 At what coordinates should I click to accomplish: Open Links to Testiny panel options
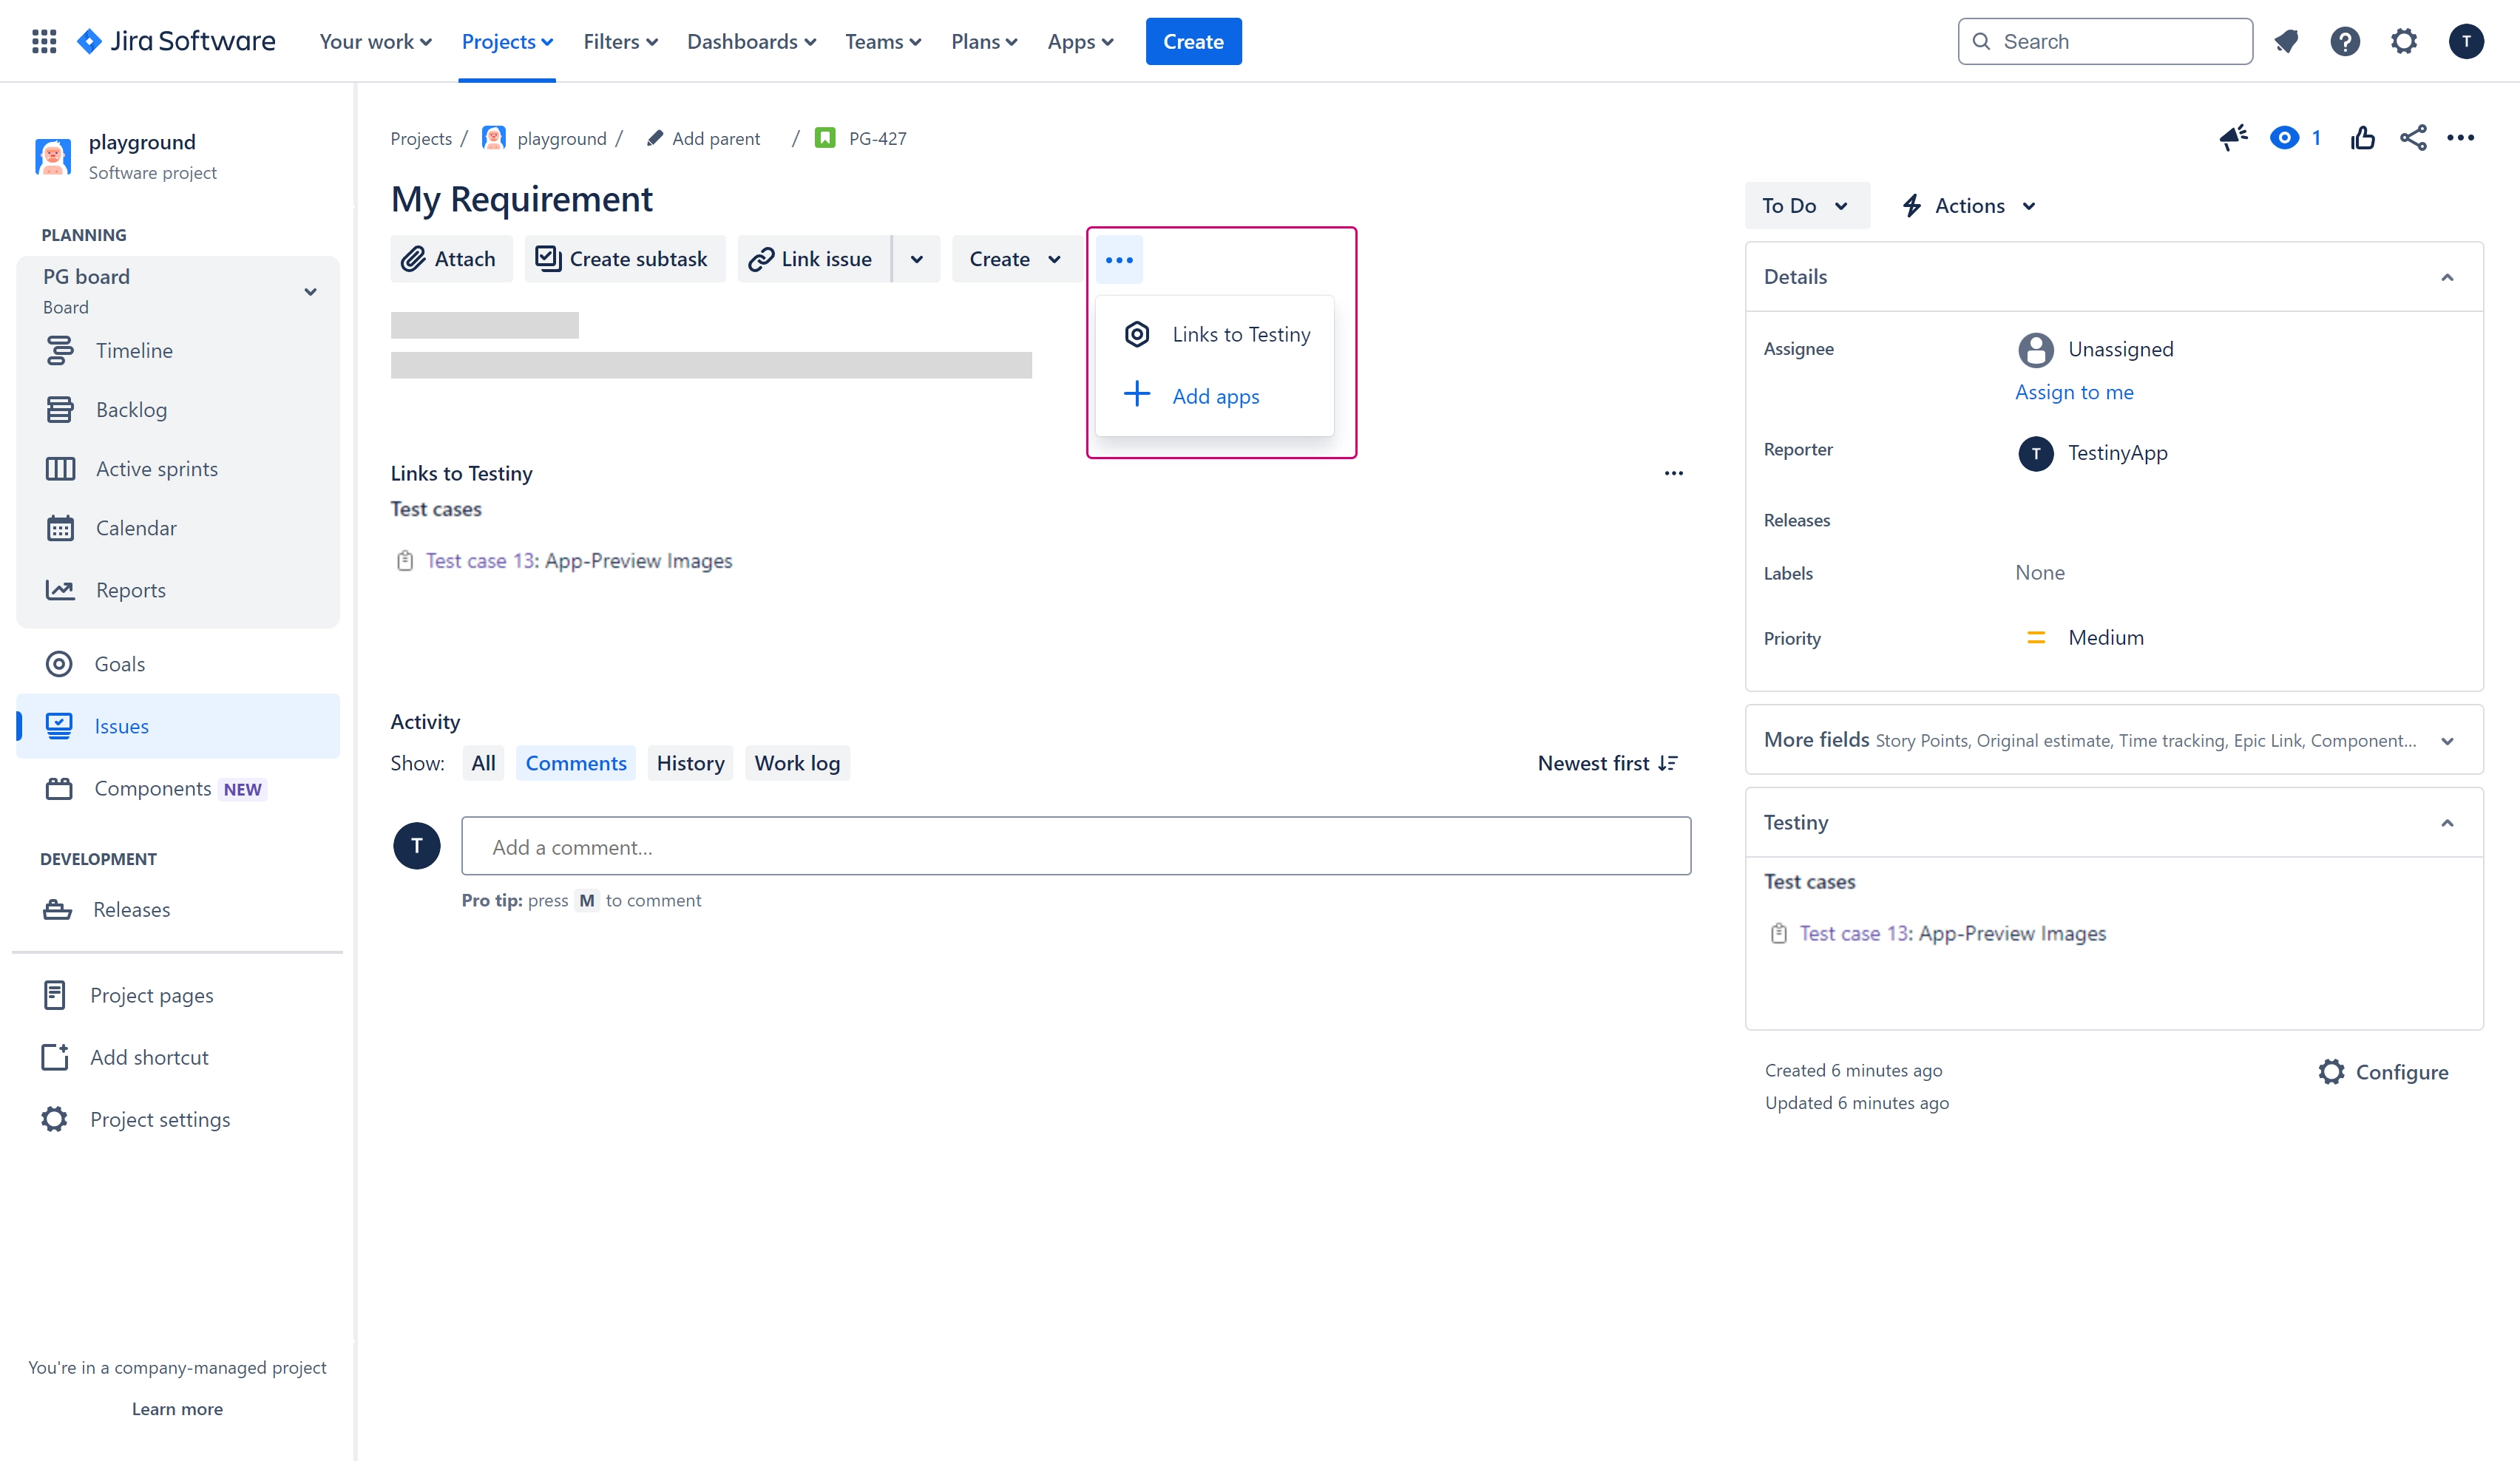pos(1673,473)
